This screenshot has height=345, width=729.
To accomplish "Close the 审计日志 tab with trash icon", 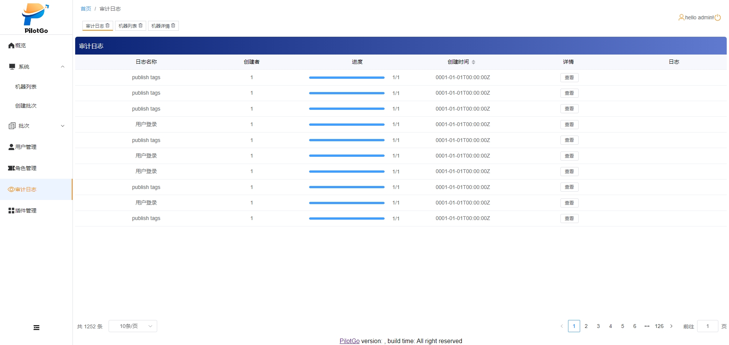I will (x=107, y=25).
